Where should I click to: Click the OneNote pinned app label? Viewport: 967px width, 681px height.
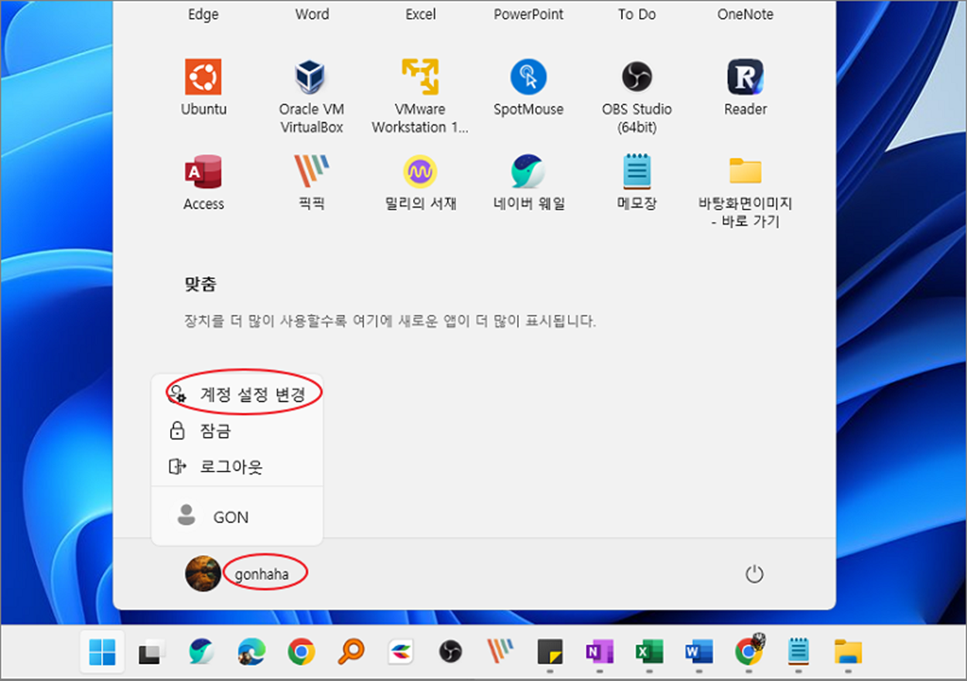(745, 14)
